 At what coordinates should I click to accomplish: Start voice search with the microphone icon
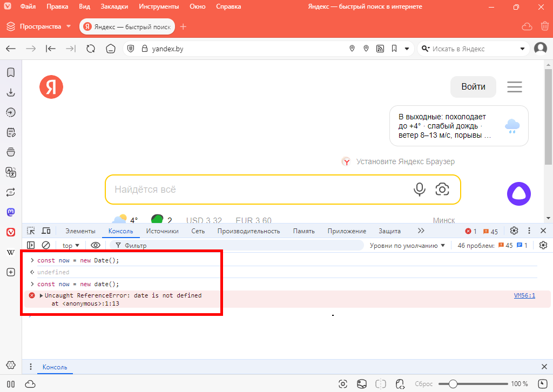419,189
